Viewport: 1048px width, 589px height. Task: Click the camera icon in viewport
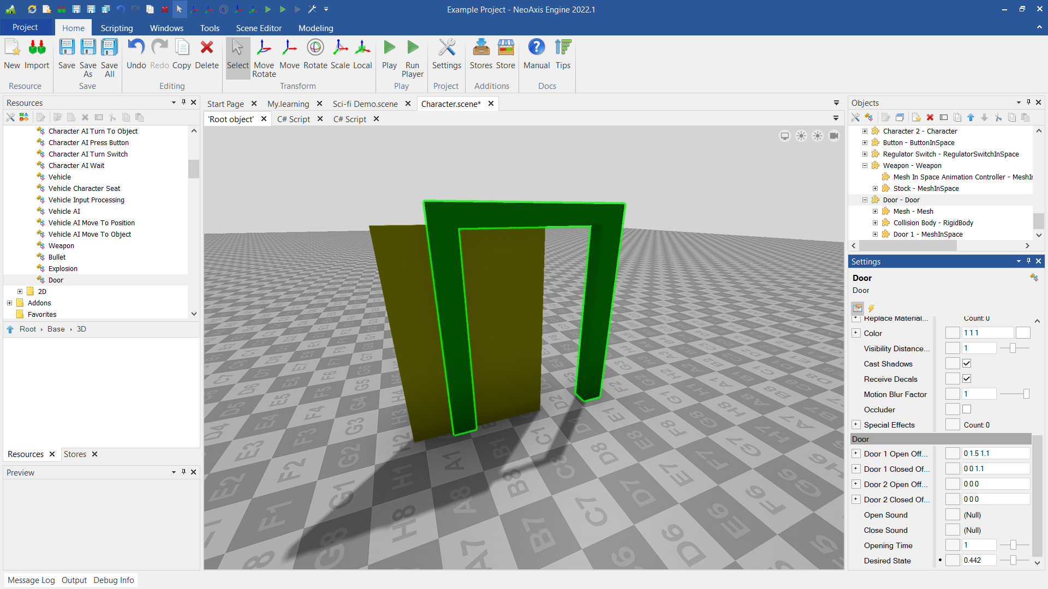coord(833,136)
